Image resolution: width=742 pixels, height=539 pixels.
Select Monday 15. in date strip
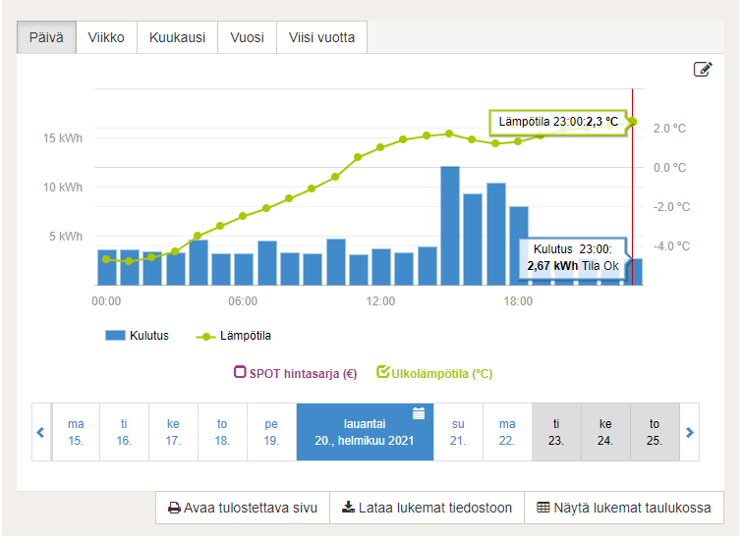[x=76, y=432]
